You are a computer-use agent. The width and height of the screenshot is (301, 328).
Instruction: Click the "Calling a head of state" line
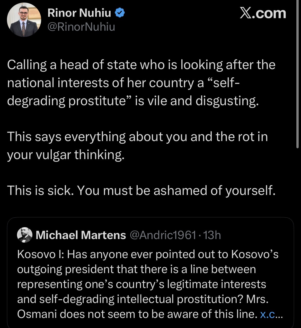pyautogui.click(x=141, y=64)
